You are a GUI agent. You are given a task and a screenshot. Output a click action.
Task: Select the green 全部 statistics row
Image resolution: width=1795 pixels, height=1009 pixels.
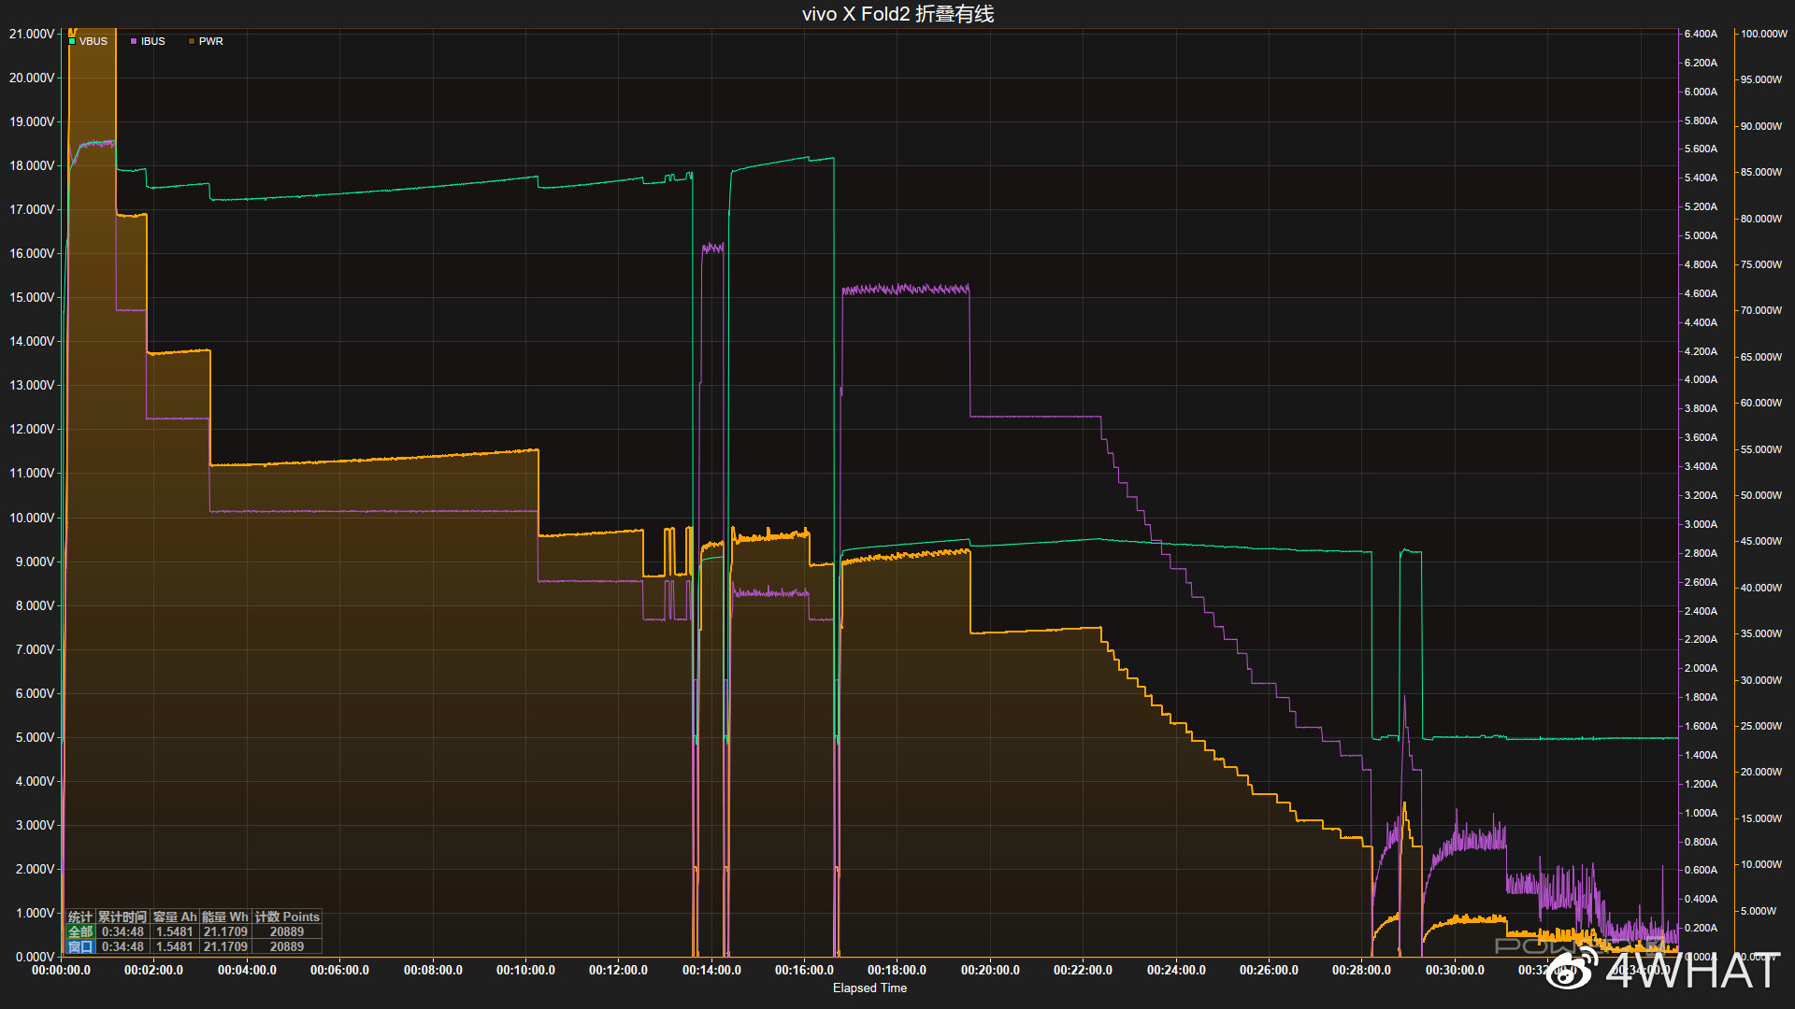[80, 931]
